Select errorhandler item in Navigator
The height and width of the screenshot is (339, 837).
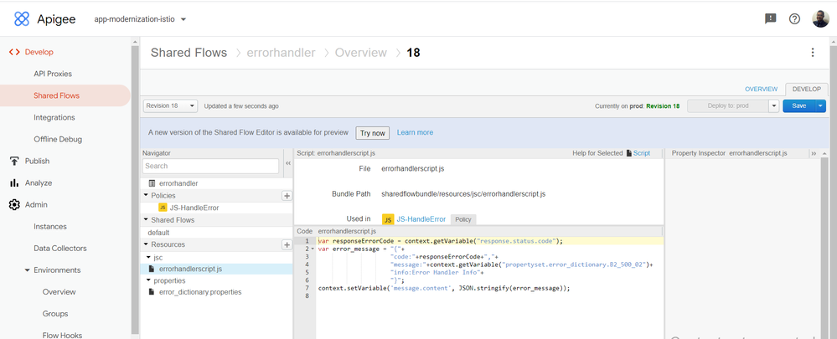(178, 182)
